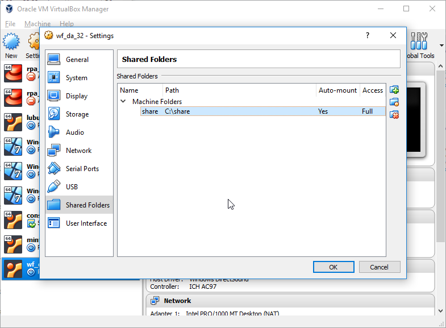Click the VM preview thumbnail
The image size is (446, 328).
pyautogui.click(x=416, y=119)
